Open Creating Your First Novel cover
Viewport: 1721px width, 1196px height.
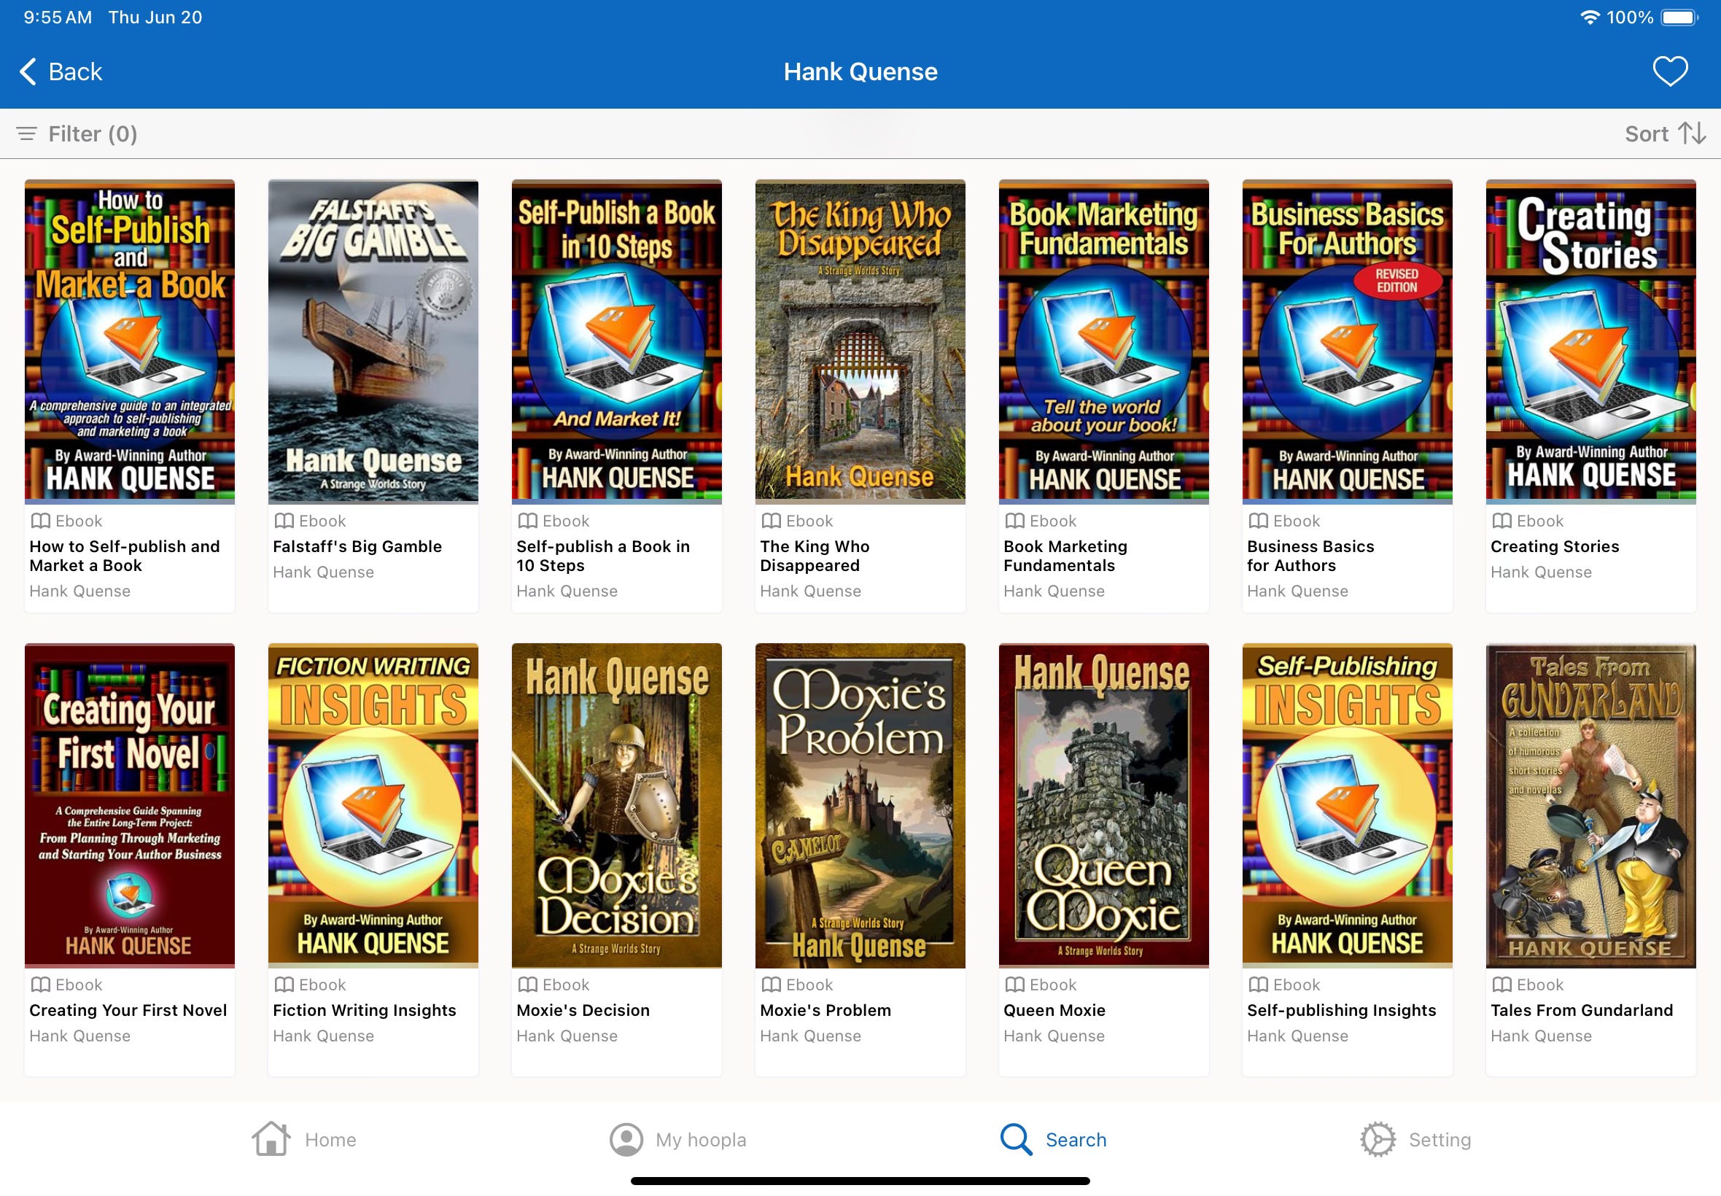(130, 806)
